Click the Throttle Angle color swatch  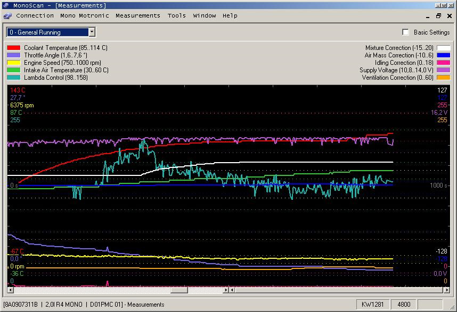[x=14, y=55]
